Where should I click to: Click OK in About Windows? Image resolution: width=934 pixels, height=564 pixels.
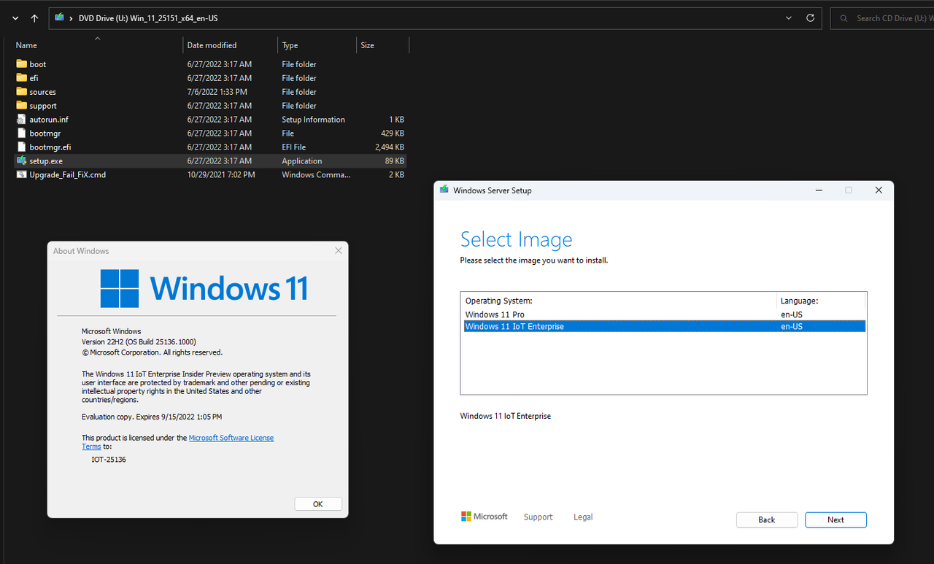tap(318, 504)
